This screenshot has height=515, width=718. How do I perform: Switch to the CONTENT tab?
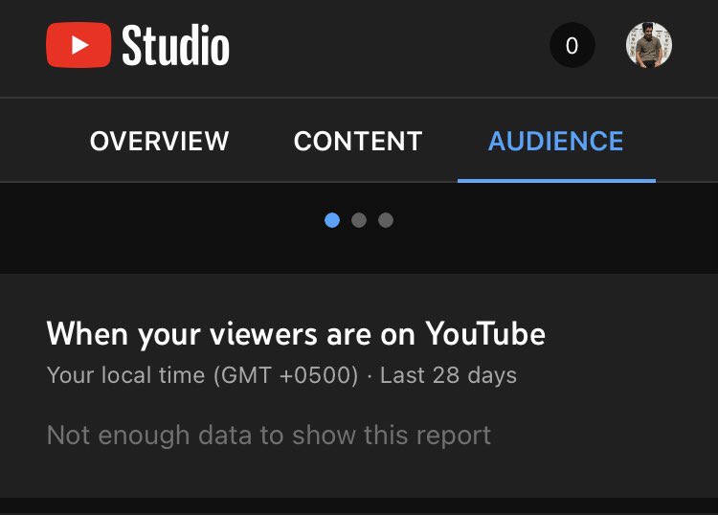click(x=358, y=141)
